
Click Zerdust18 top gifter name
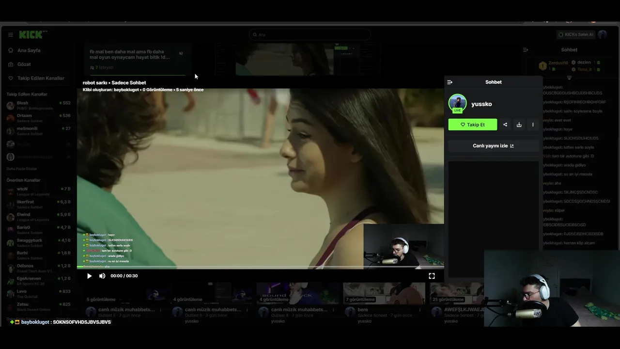tap(558, 63)
